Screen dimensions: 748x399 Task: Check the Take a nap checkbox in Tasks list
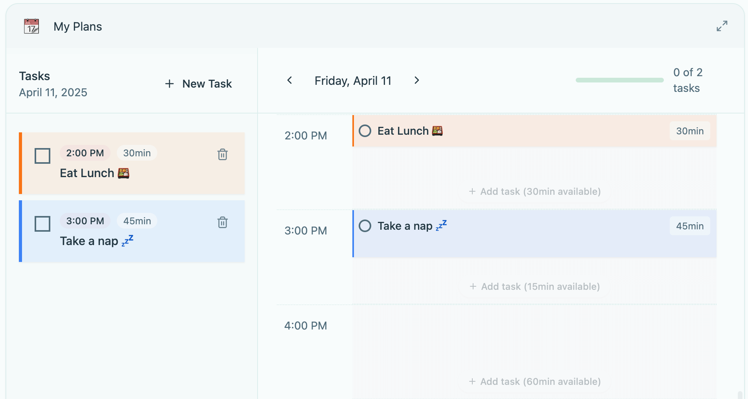click(x=42, y=223)
